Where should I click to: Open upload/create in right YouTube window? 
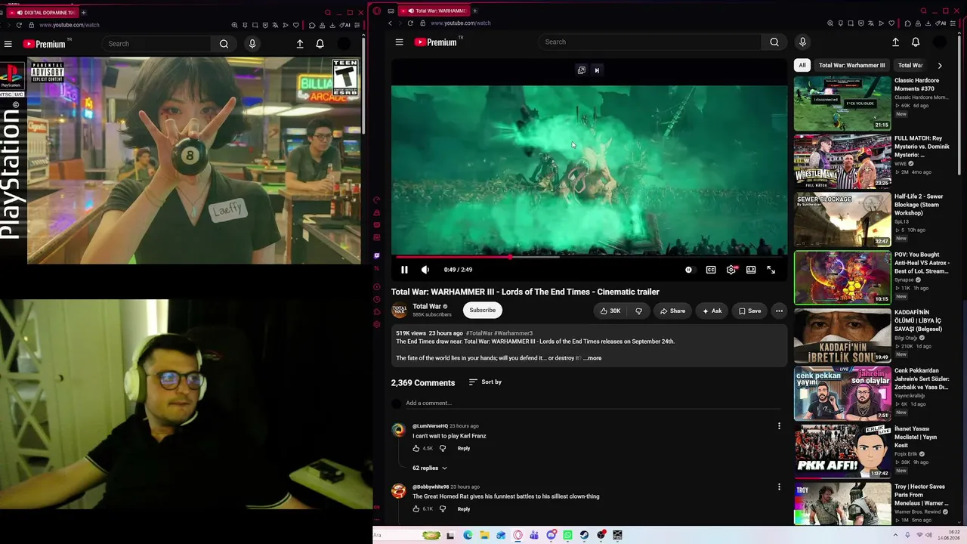(895, 42)
